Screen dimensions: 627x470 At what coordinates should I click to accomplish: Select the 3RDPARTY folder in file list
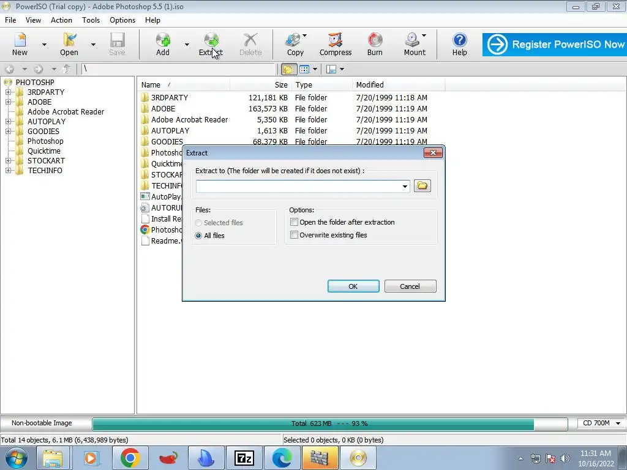click(x=170, y=97)
